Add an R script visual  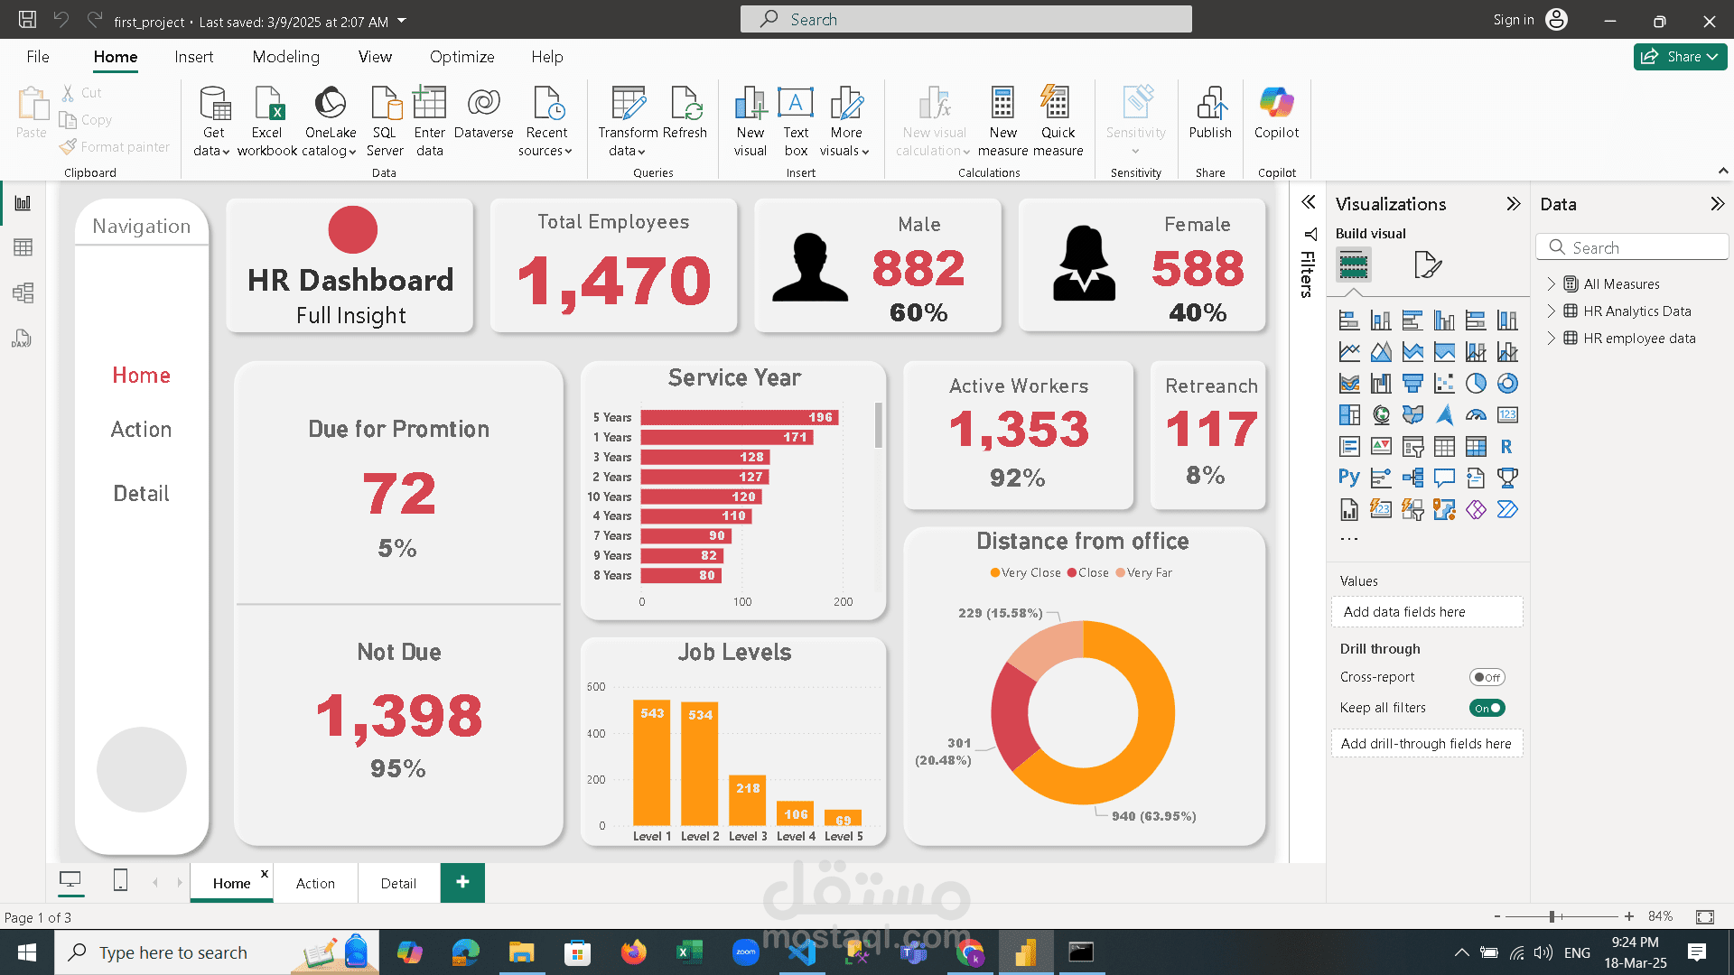tap(1506, 446)
